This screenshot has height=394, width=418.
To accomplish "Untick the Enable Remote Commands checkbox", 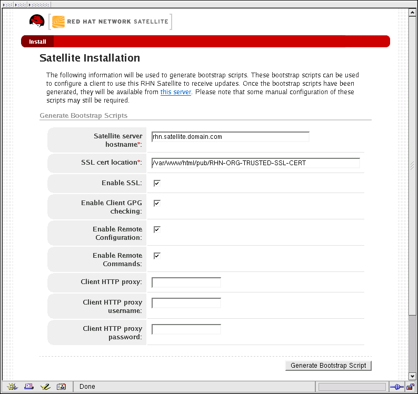I will point(157,256).
